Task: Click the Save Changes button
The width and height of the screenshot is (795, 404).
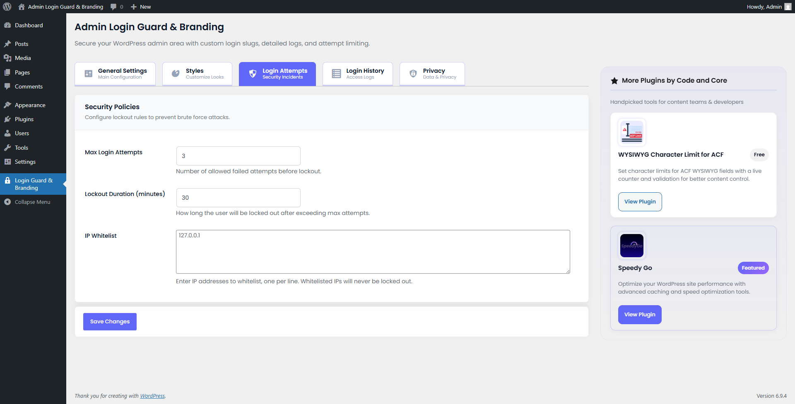Action: click(x=109, y=321)
